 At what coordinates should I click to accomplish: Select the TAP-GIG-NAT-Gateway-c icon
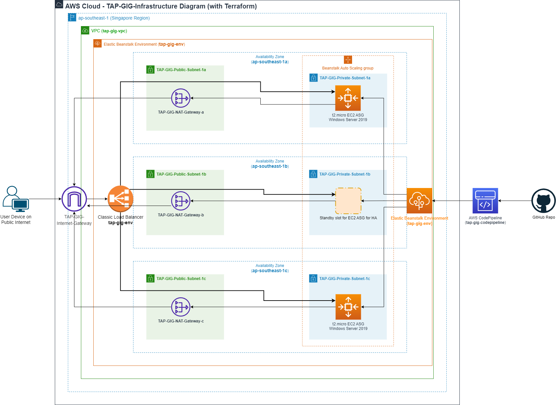(x=180, y=307)
